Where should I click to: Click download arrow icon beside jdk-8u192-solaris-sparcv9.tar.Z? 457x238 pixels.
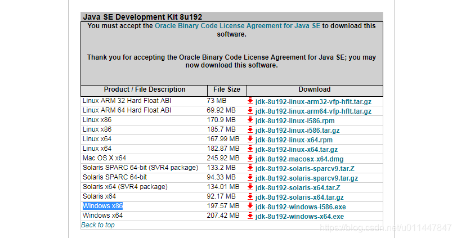click(250, 168)
